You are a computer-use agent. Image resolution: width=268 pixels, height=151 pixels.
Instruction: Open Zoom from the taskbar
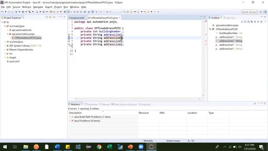pos(141,147)
